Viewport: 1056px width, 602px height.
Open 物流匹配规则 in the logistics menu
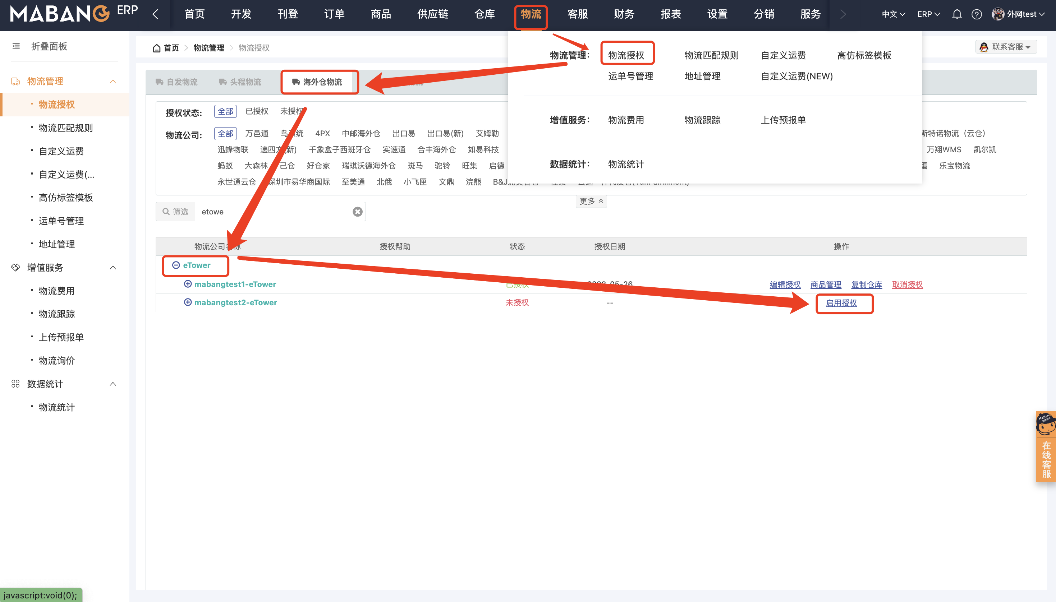pos(711,55)
